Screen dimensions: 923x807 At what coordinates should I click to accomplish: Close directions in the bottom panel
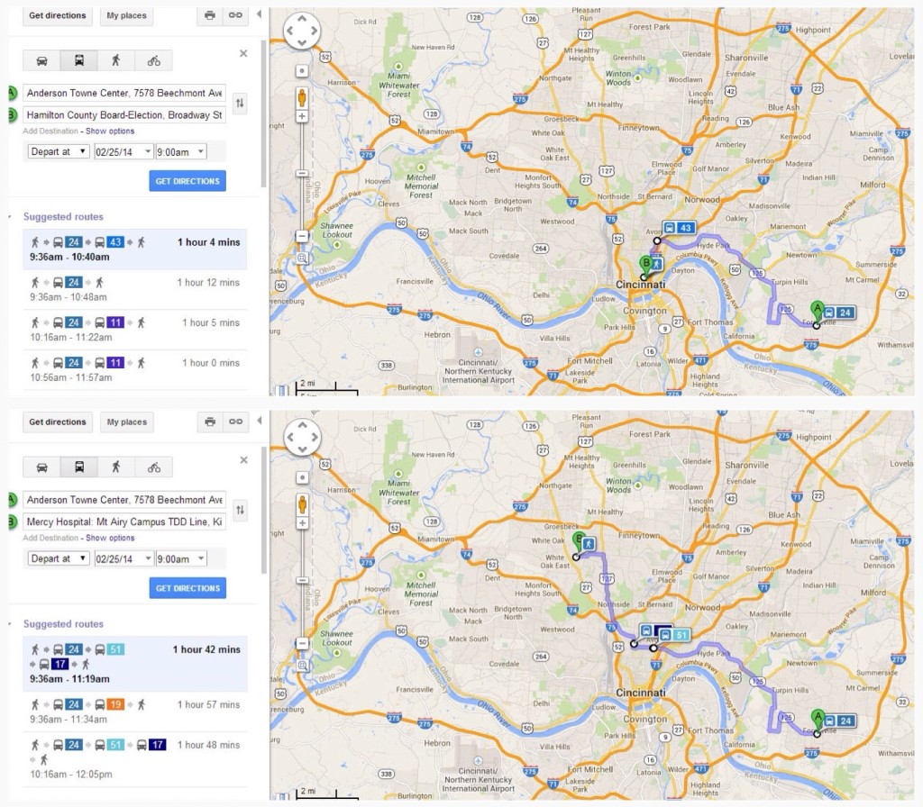click(x=243, y=460)
